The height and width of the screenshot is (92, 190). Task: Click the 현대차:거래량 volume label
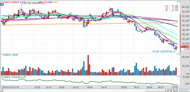tap(11, 55)
